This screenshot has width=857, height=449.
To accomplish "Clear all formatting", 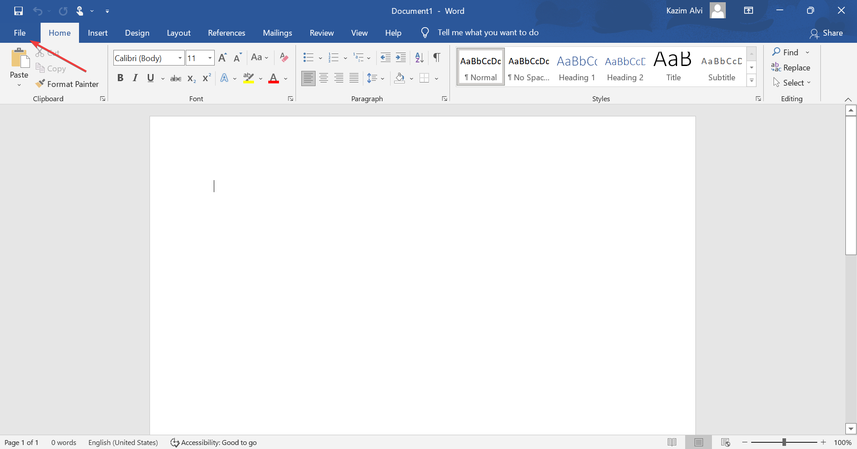I will (x=284, y=58).
